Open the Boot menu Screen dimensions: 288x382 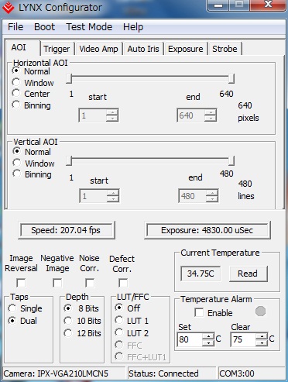[44, 27]
